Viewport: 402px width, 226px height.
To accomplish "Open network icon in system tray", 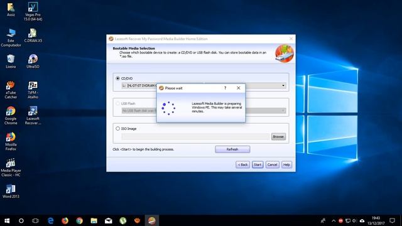I will point(347,220).
